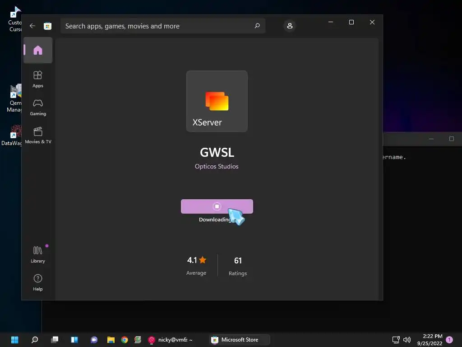Maximize the background terminal window
Screen dimensions: 462x347
click(x=451, y=139)
